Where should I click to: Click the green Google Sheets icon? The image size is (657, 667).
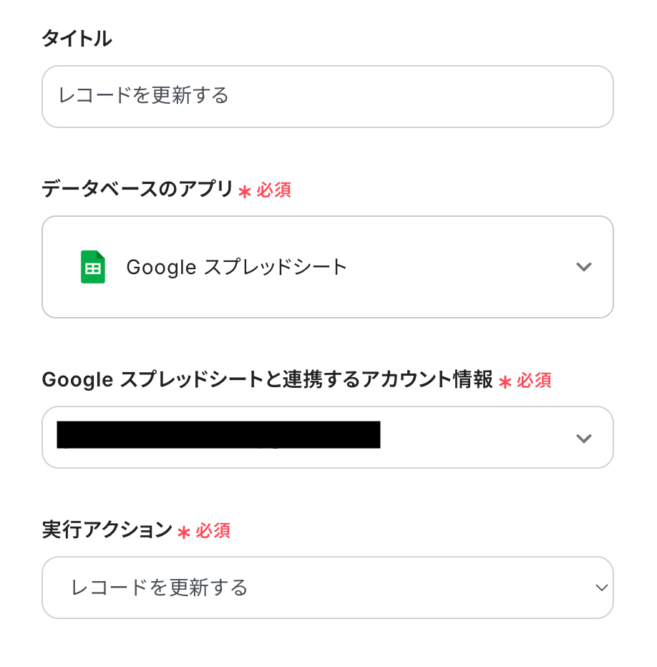(93, 267)
